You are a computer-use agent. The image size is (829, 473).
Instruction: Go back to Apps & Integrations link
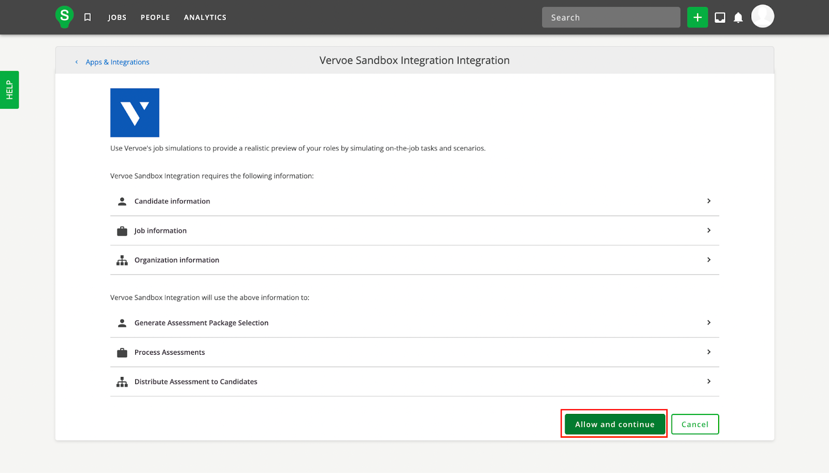pyautogui.click(x=118, y=62)
